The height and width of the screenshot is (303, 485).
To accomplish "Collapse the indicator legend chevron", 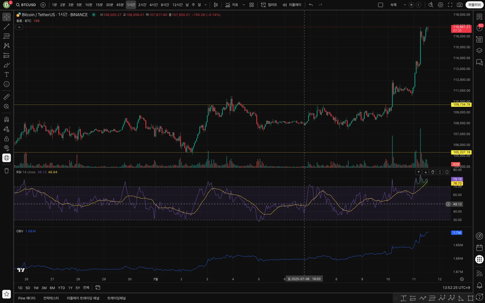I will 19,27.
